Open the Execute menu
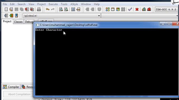Screen dimensions: 179x100 tap(53, 4)
